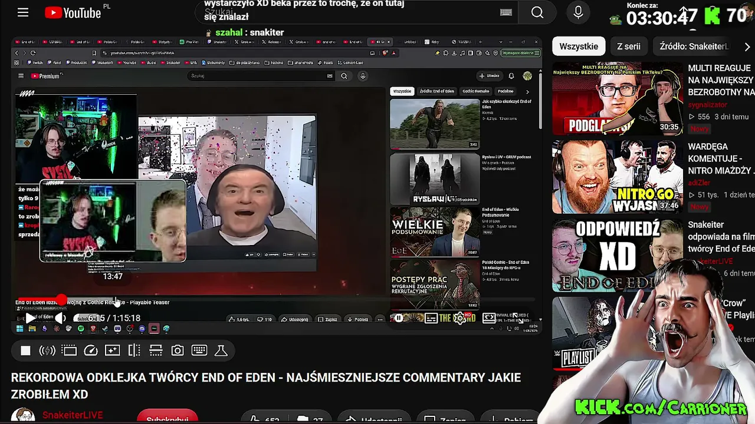755x424 pixels.
Task: Reload the page in the recorded browser toolbar
Action: [33, 53]
